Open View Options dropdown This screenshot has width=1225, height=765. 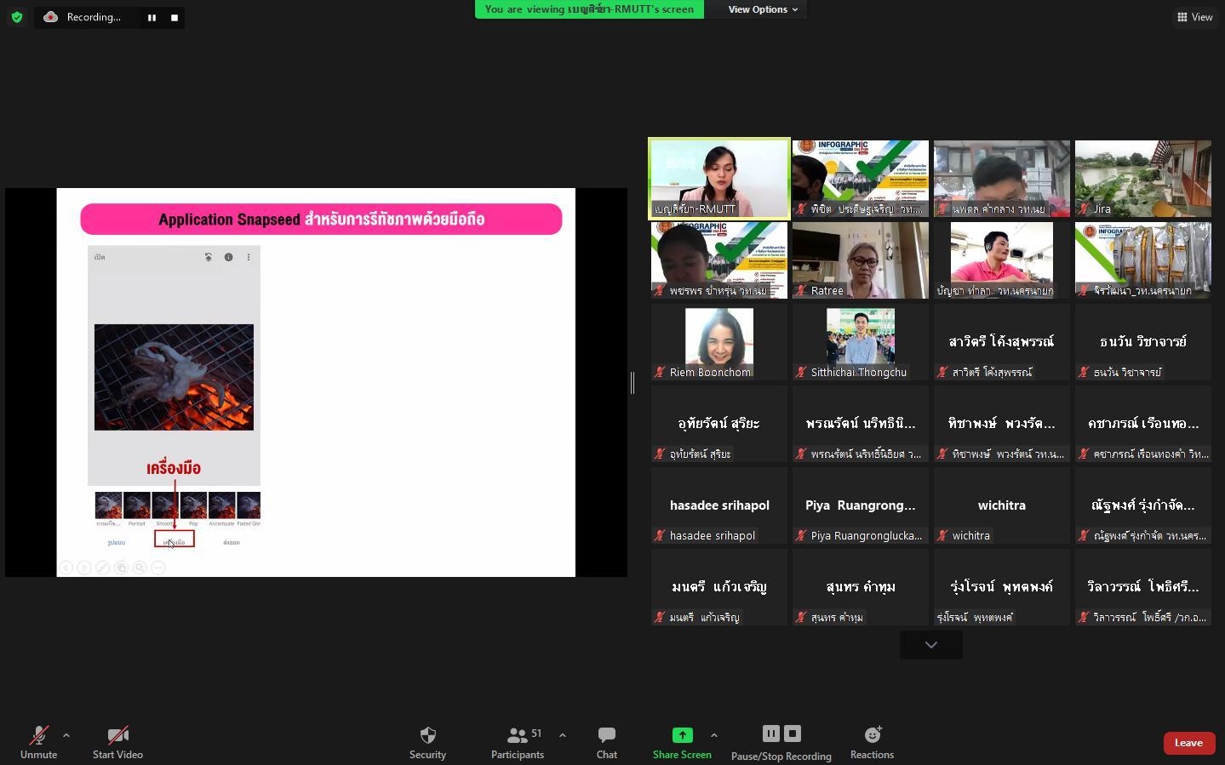(x=763, y=9)
